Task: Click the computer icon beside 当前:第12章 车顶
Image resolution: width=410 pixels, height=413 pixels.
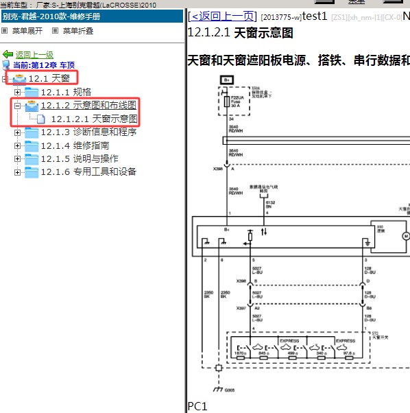Action: (6, 64)
